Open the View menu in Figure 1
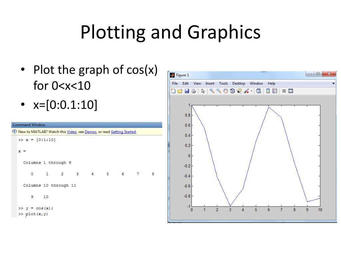 tap(197, 83)
